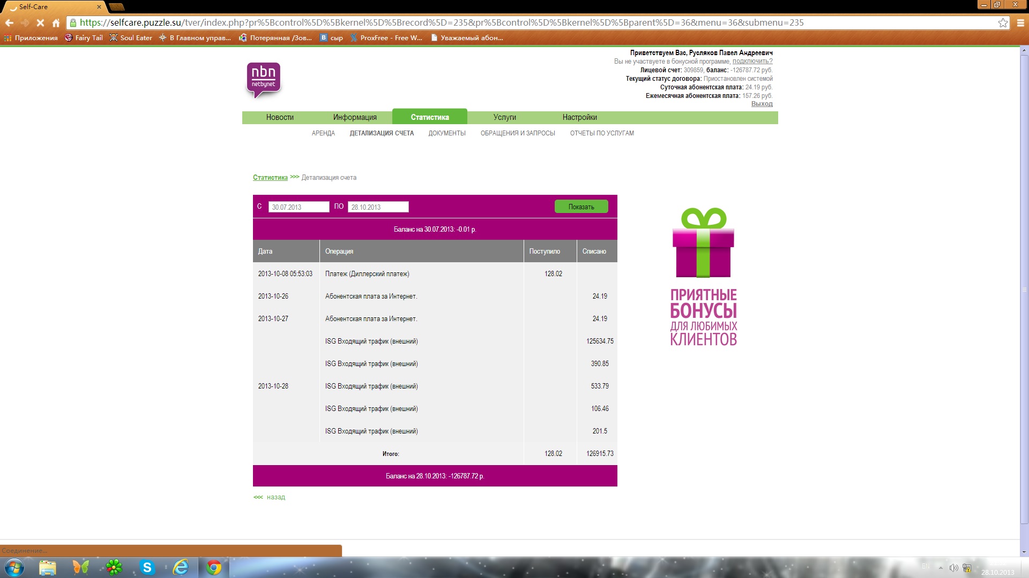Click the browser home icon
The height and width of the screenshot is (578, 1029).
tap(56, 22)
